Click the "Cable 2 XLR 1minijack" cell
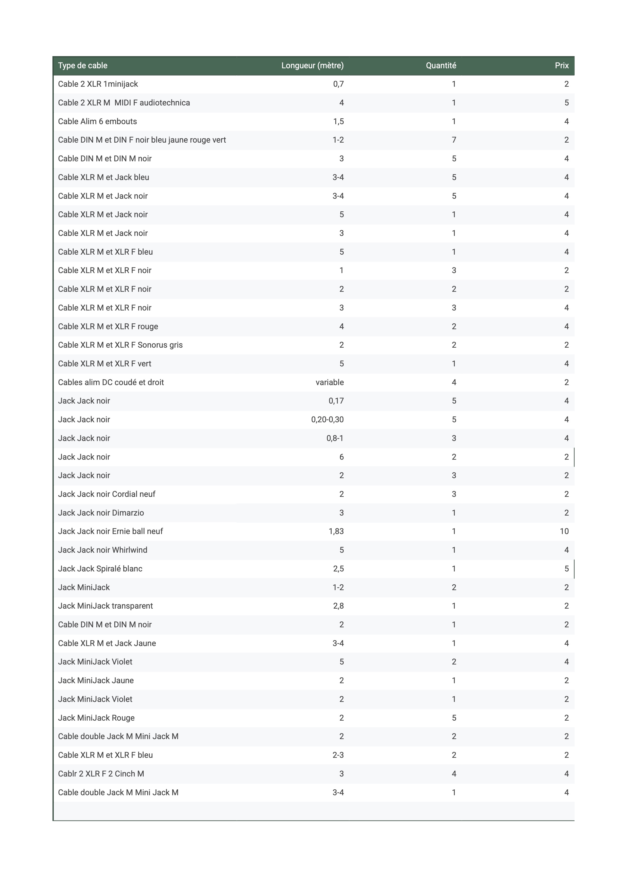Screen dimensions: 627x887 click(x=98, y=84)
